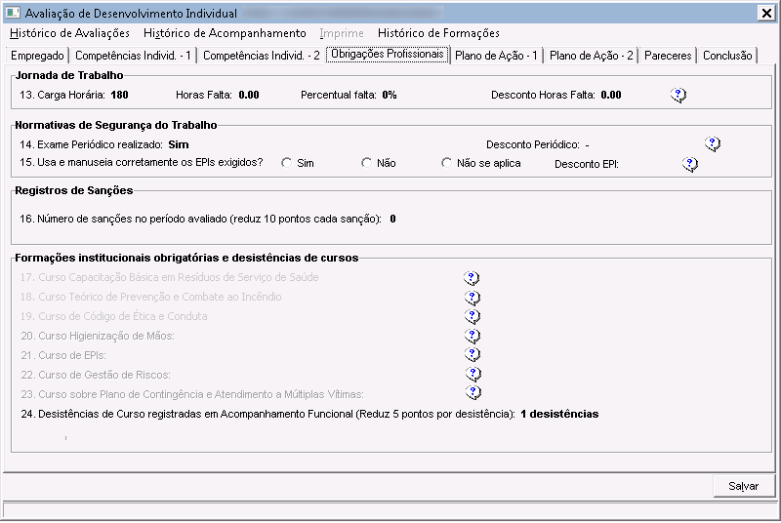The width and height of the screenshot is (781, 523).
Task: Click the Número de sanções line
Action: pos(208,219)
